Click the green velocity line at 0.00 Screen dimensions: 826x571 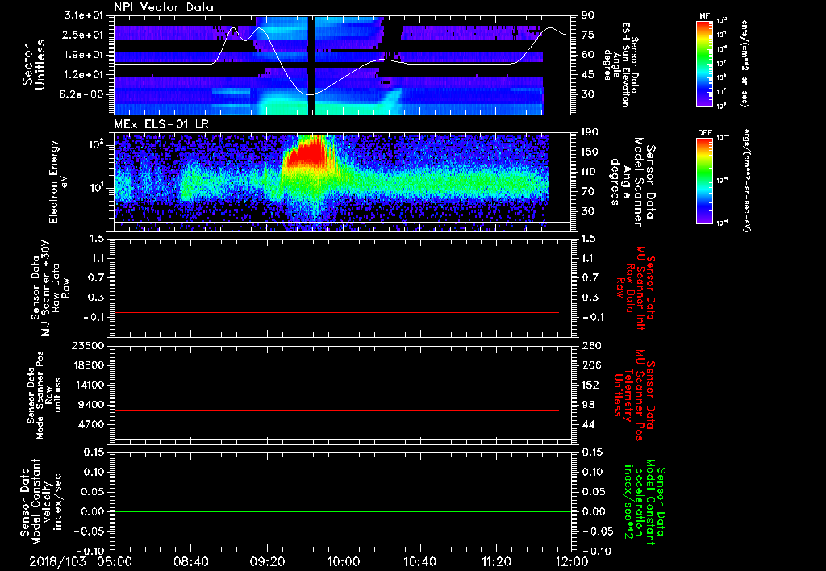tap(343, 511)
